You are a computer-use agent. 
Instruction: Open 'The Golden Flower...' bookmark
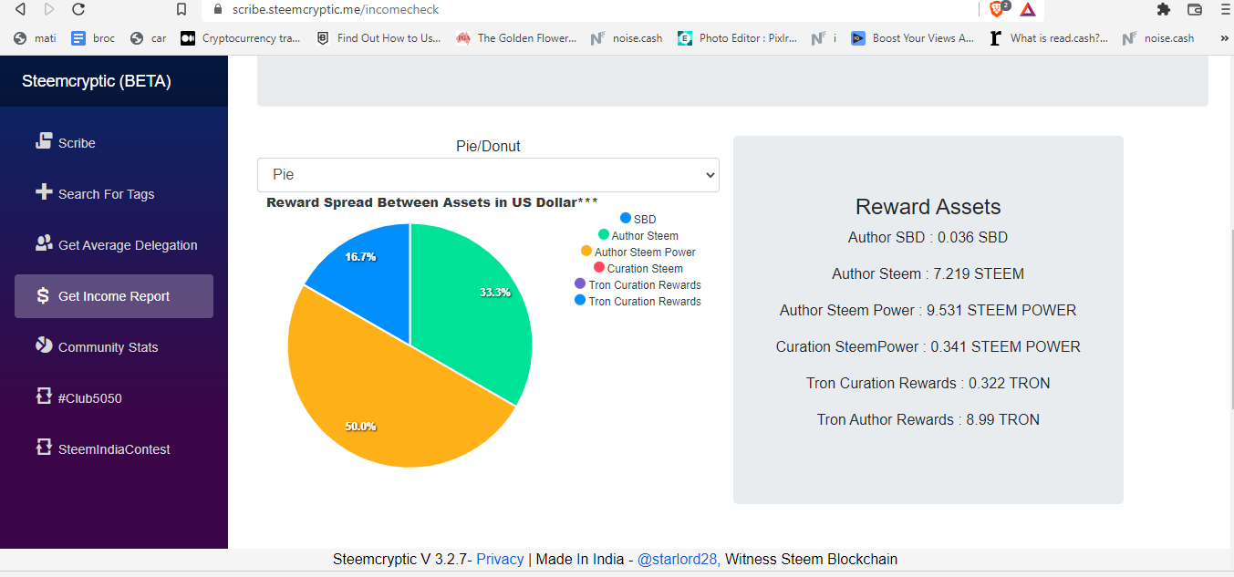pos(517,38)
